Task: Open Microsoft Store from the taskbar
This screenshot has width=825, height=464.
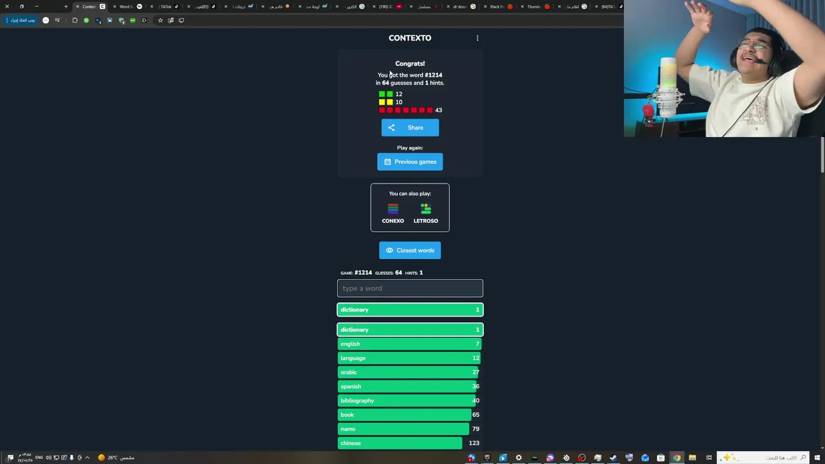Action: (x=661, y=458)
